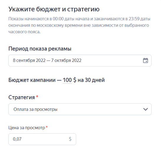
Task: Click the 0,07 value in price box
Action: [x=17, y=139]
